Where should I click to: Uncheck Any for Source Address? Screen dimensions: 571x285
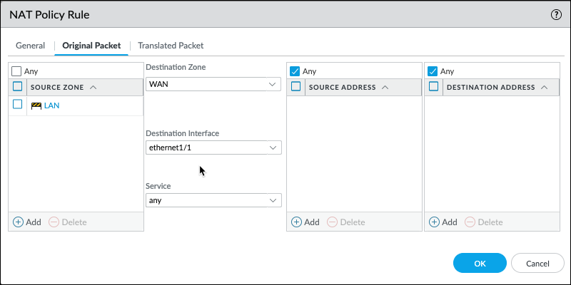295,71
